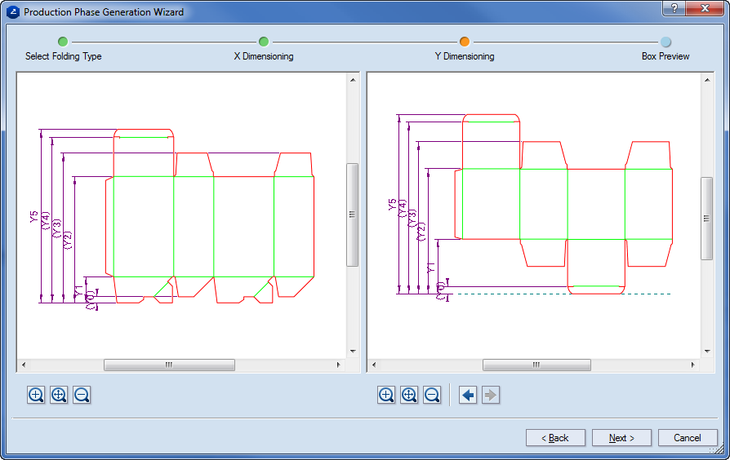Zoom in on the right diagram pane
This screenshot has height=460, width=730.
[386, 396]
